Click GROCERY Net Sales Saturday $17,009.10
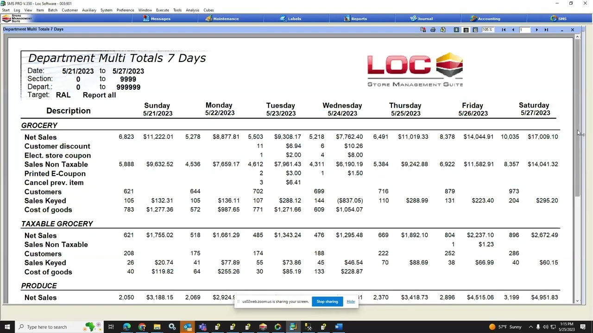Screen dimensions: 593x333 [x=543, y=137]
